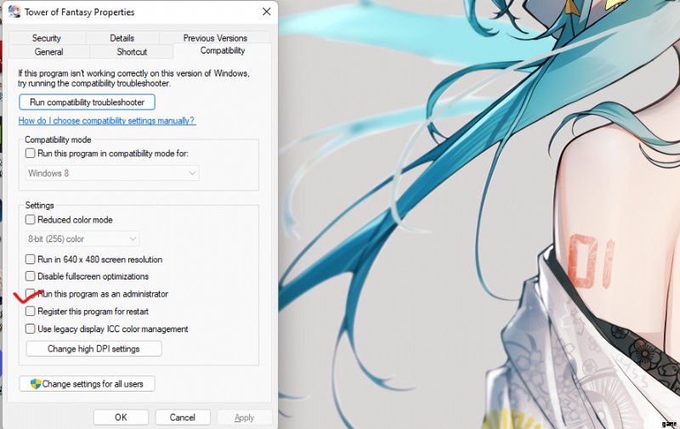
Task: Switch to the Security tab
Action: tap(47, 38)
